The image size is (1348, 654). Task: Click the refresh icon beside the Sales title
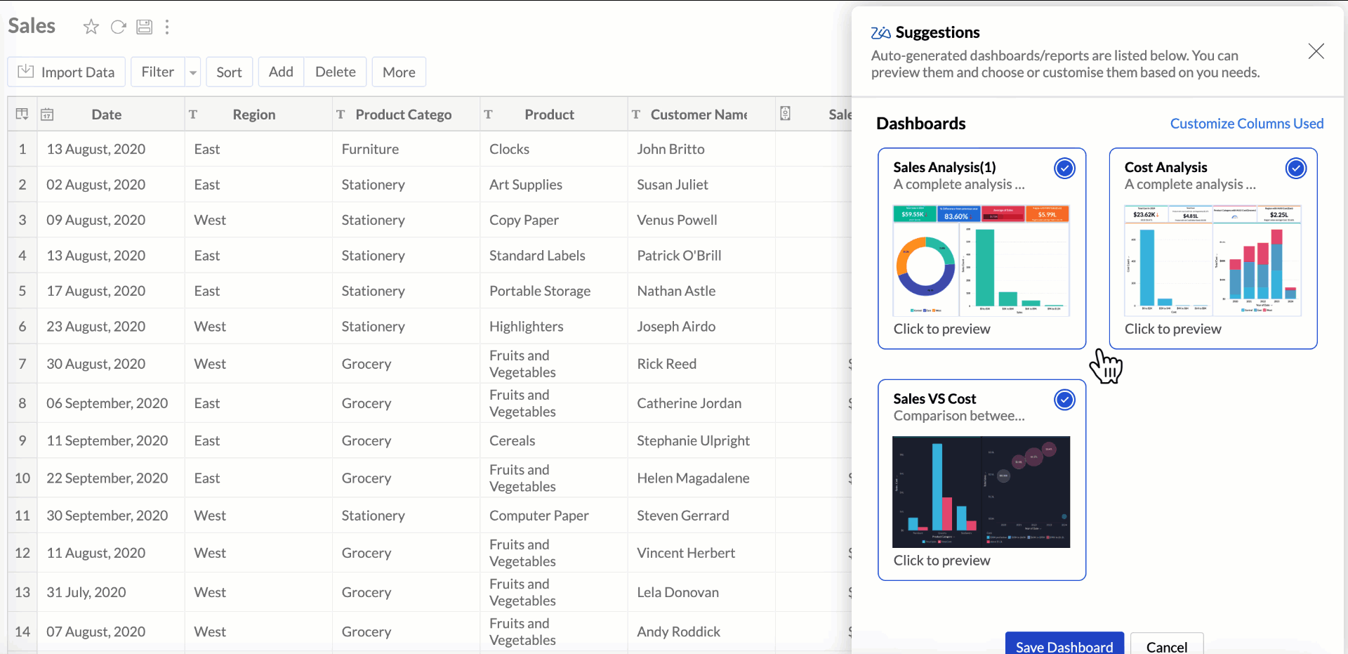point(118,27)
